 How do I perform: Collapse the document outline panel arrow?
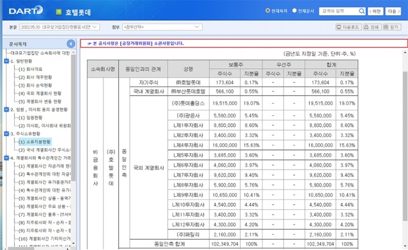[x=71, y=44]
